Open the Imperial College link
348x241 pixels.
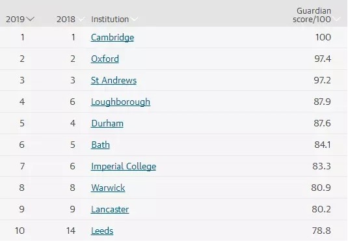point(124,166)
